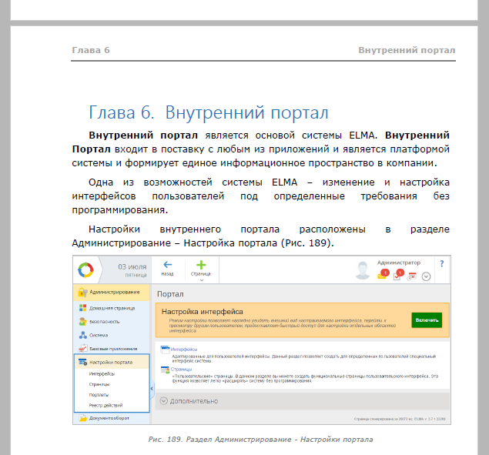The width and height of the screenshot is (489, 455).
Task: Click the ELMA circular logo
Action: click(x=85, y=269)
